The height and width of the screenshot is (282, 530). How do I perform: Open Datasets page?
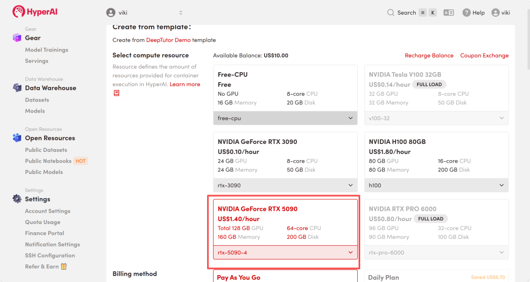pyautogui.click(x=37, y=100)
